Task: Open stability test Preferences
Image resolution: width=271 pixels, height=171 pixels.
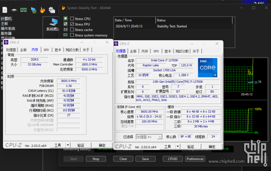Action: click(x=195, y=159)
